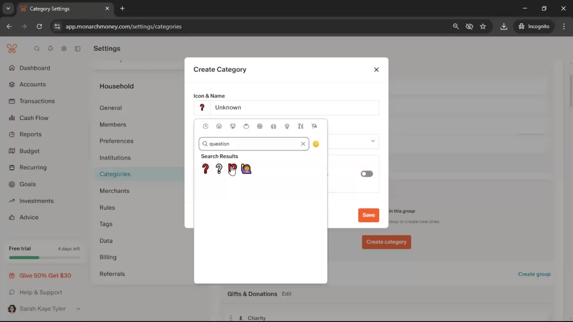Open the emoji skin tone selector
573x322 pixels.
pos(316,144)
